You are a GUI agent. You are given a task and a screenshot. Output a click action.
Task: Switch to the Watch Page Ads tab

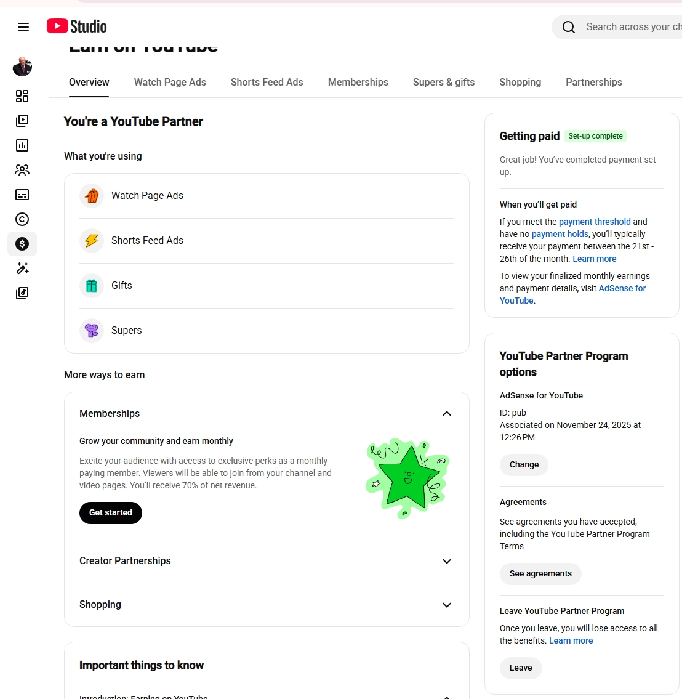point(170,83)
